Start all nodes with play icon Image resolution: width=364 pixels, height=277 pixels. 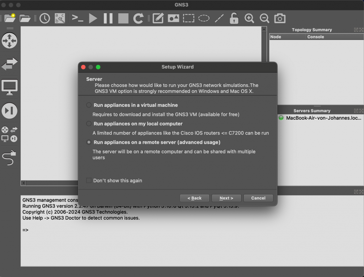tap(93, 18)
